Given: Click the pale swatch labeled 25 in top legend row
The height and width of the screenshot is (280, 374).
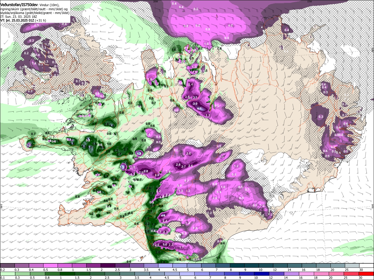Looking at the screenshot, I should click(352, 265).
